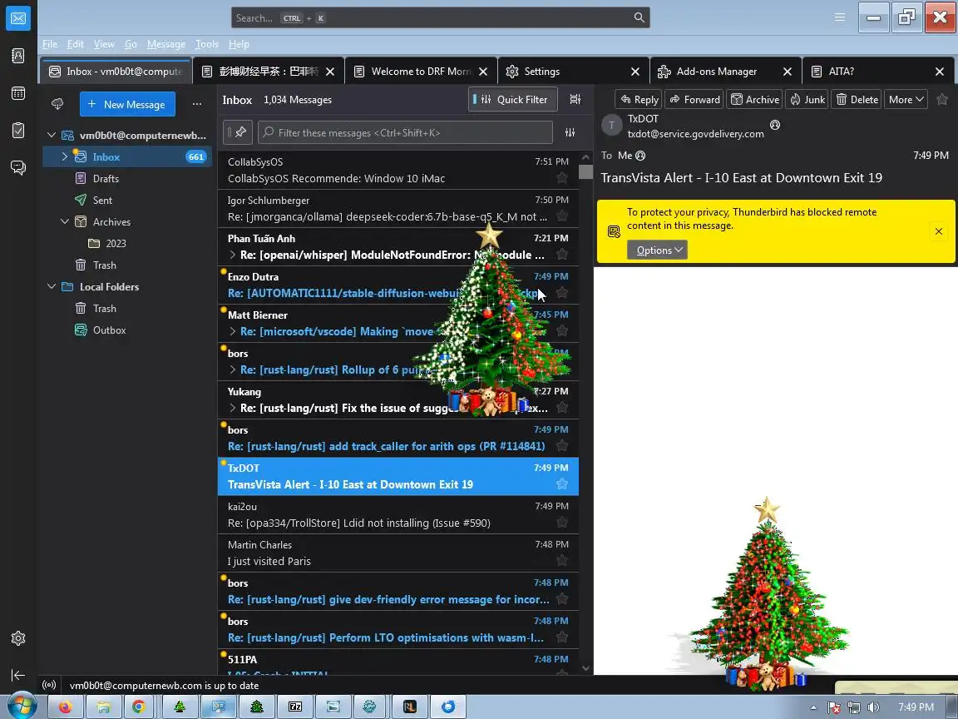Open quick filter options icon
Screen dimensions: 958x719
(570, 132)
